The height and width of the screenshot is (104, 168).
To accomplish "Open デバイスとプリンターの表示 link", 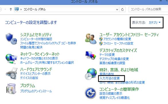I will click(x=35, y=74).
